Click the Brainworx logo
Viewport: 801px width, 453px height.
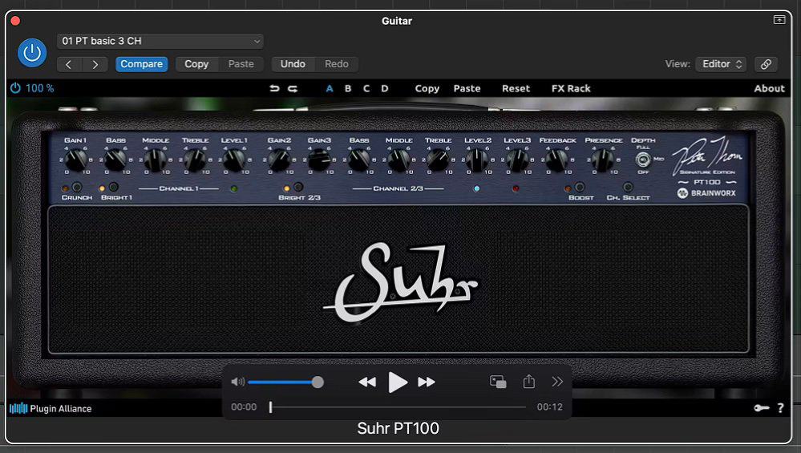click(706, 193)
